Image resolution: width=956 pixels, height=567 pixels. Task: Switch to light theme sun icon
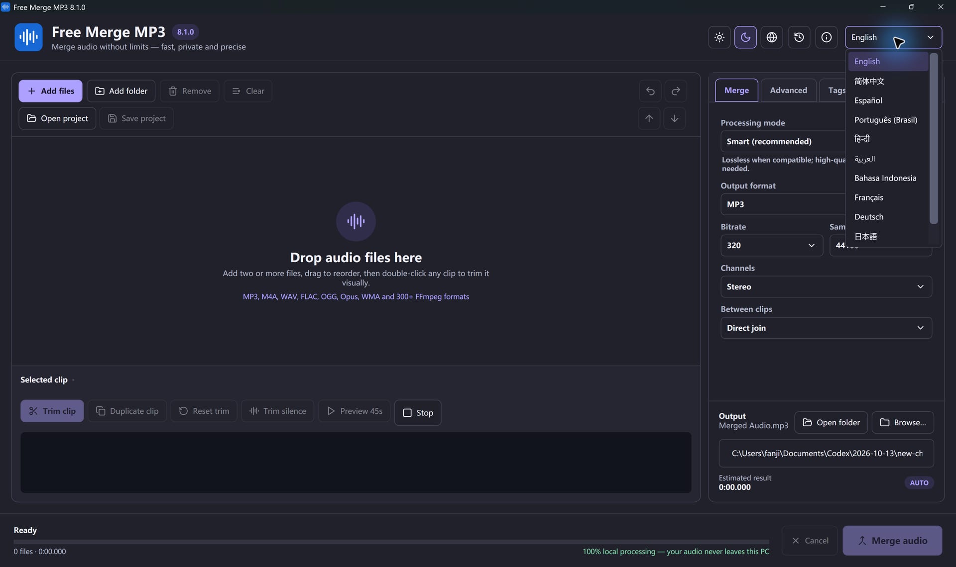719,37
